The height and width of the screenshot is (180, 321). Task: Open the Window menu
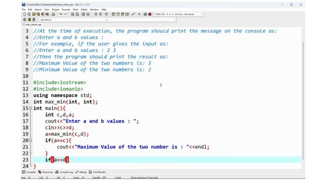click(94, 9)
